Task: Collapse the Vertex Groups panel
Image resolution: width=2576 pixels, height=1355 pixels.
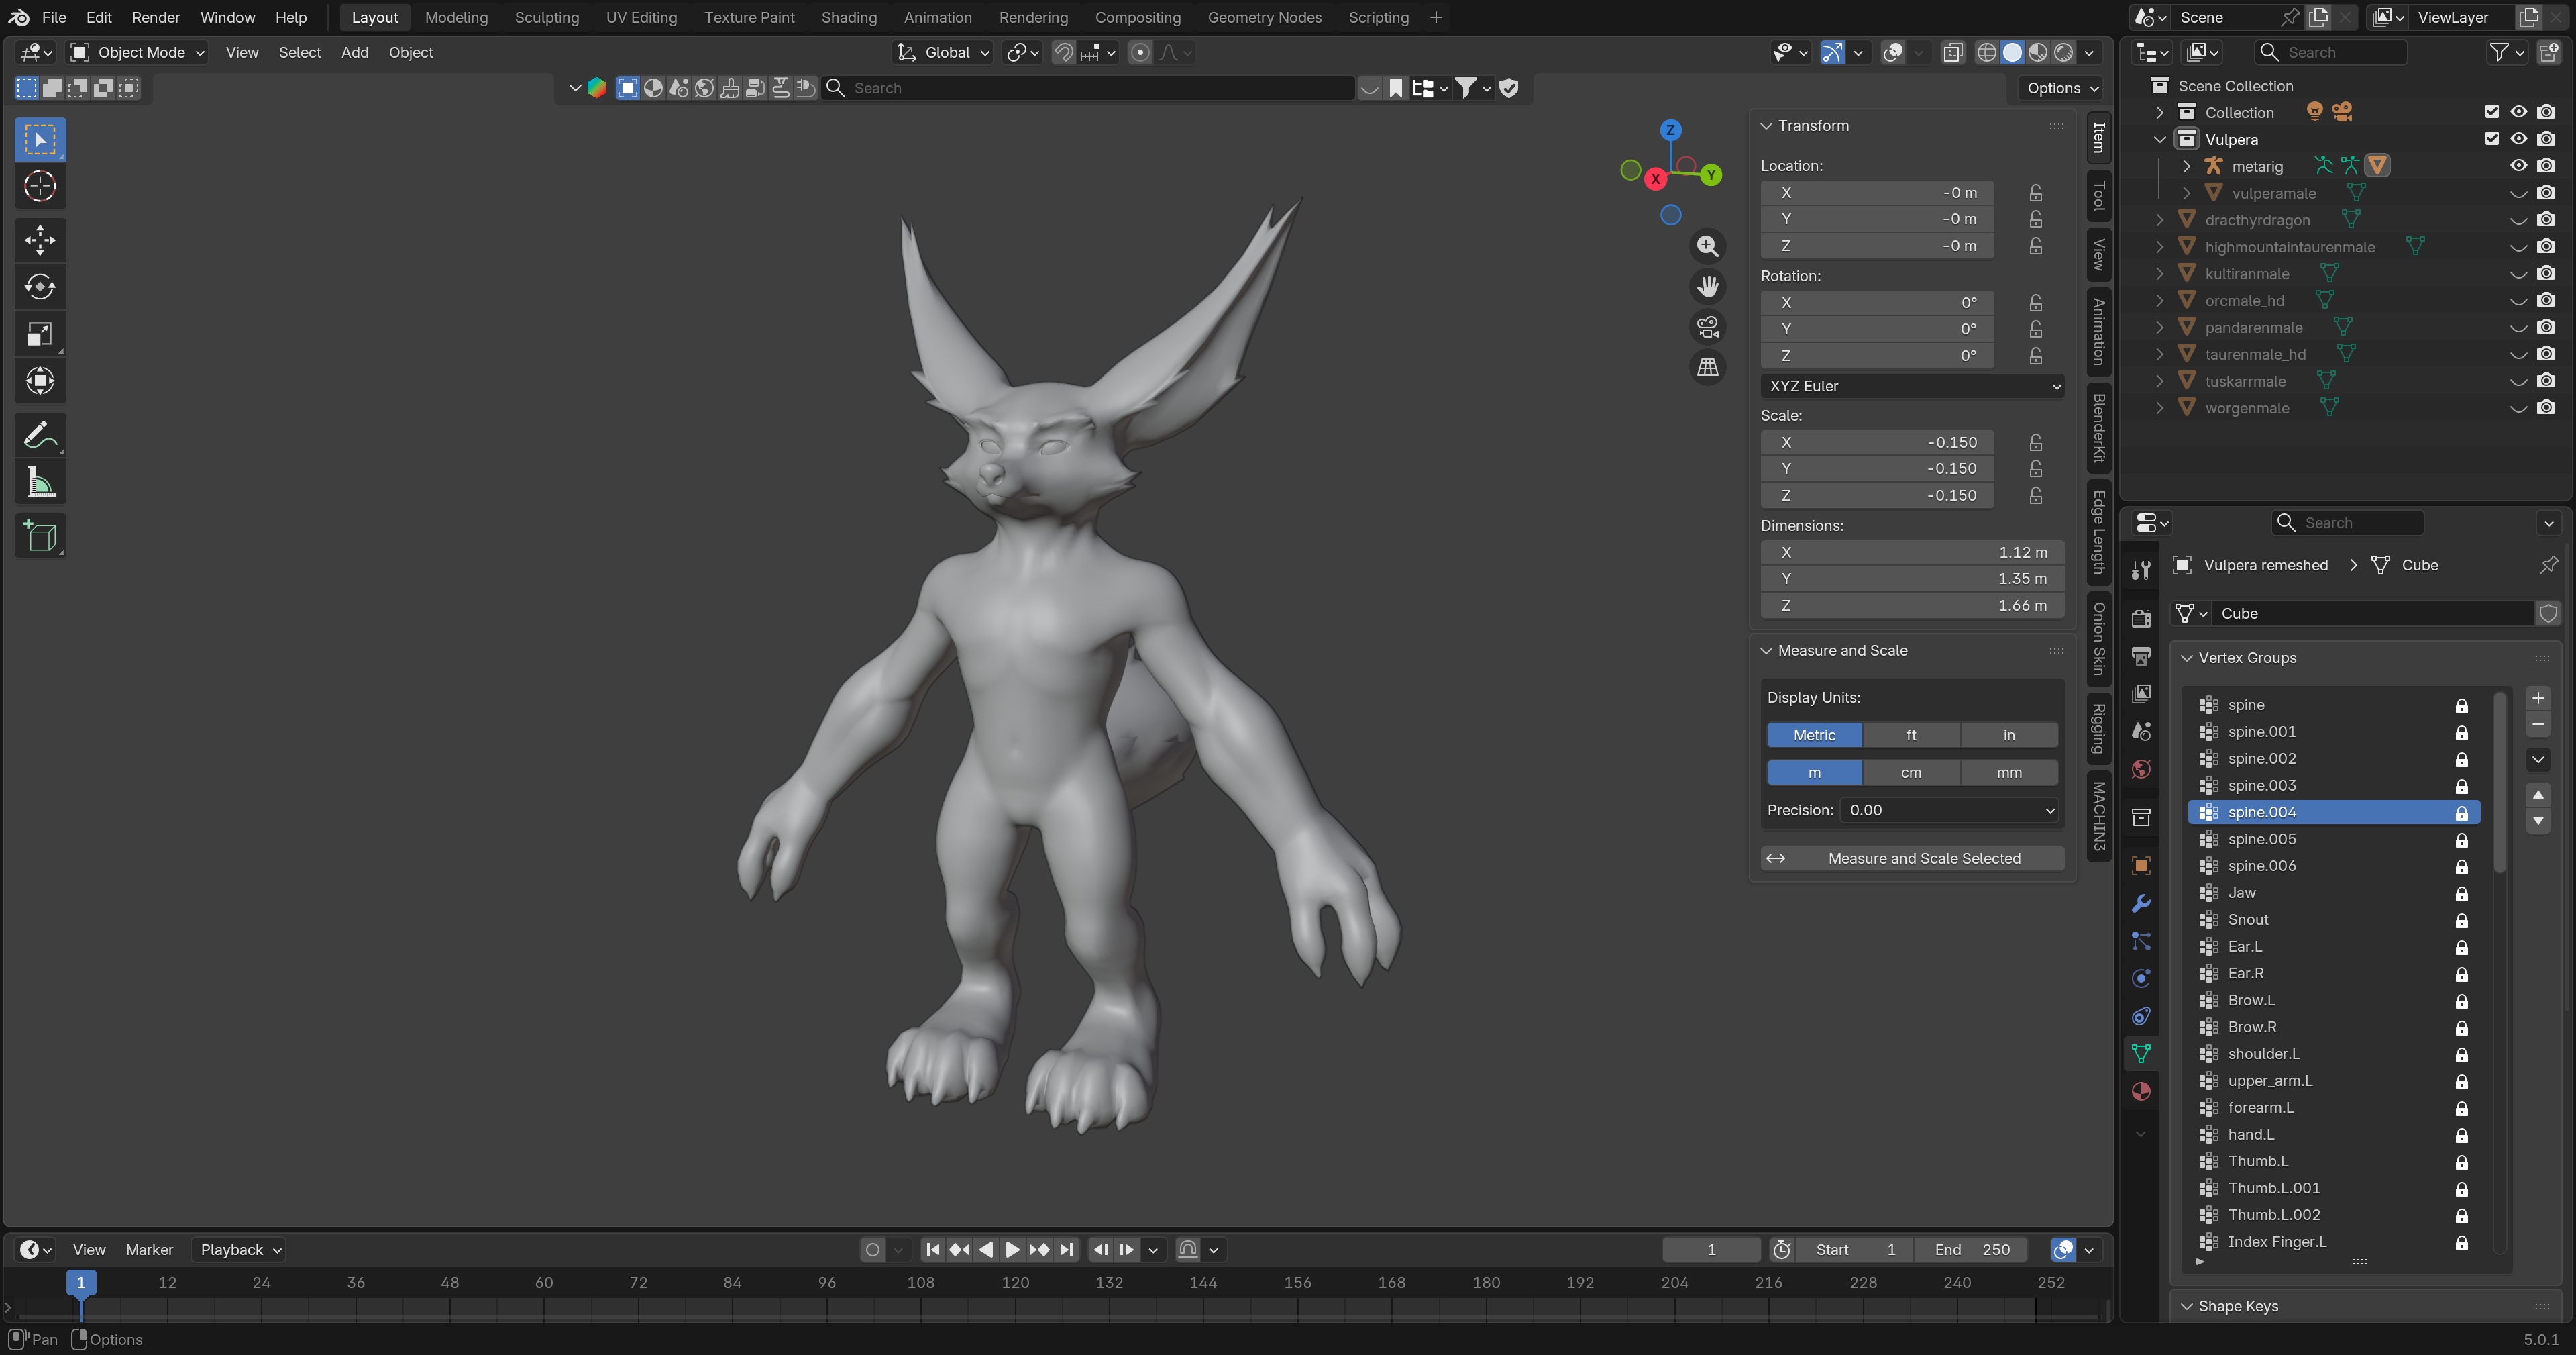Action: pyautogui.click(x=2187, y=658)
